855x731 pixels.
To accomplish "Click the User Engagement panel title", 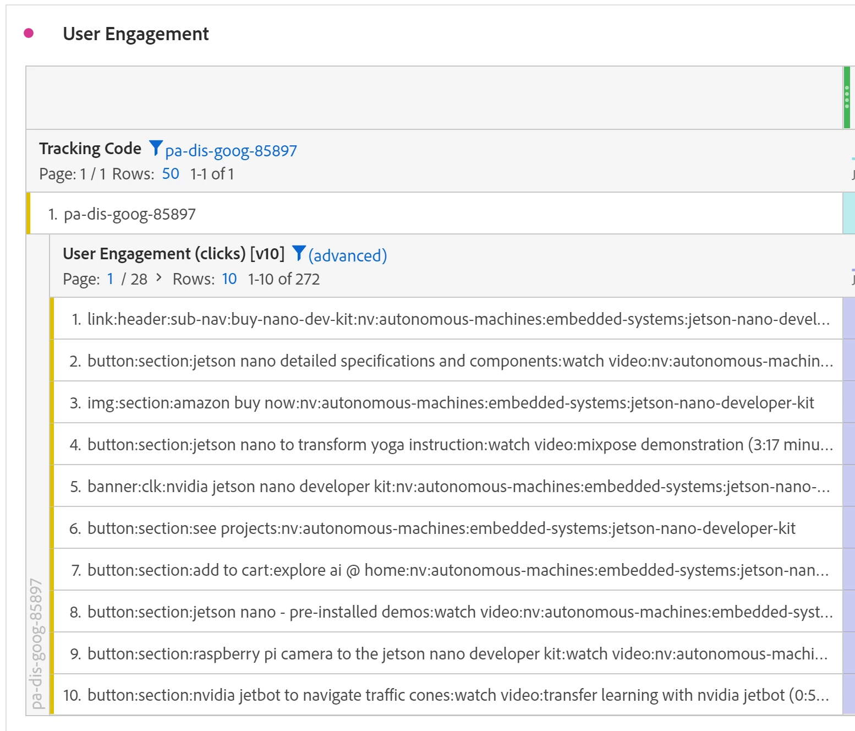I will tap(136, 34).
